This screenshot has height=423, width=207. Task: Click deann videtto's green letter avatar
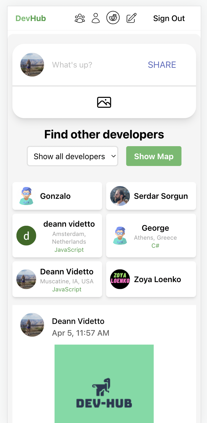pyautogui.click(x=26, y=235)
